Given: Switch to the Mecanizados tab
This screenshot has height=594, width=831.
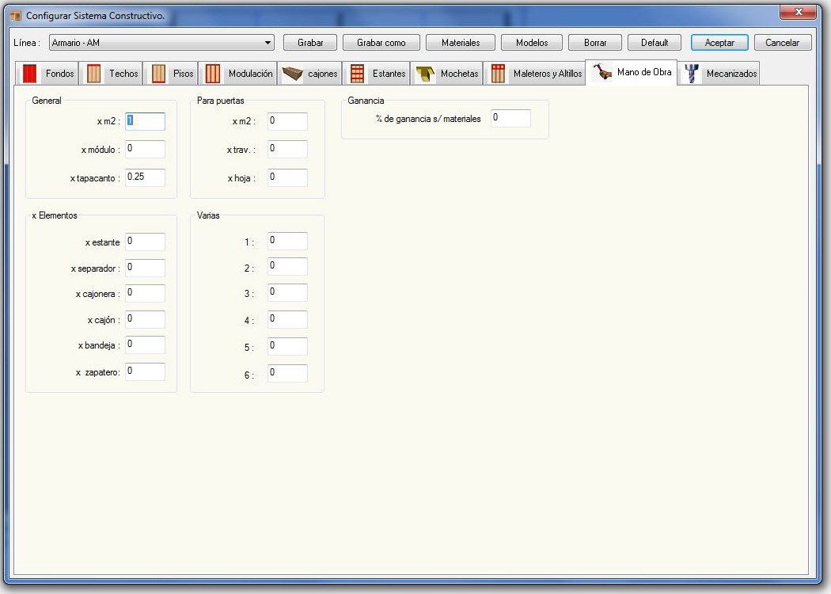Looking at the screenshot, I should point(719,74).
